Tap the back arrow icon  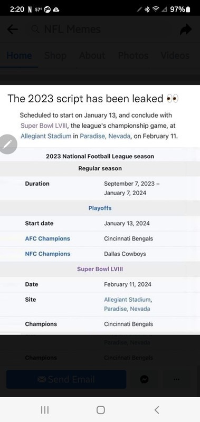point(12,30)
